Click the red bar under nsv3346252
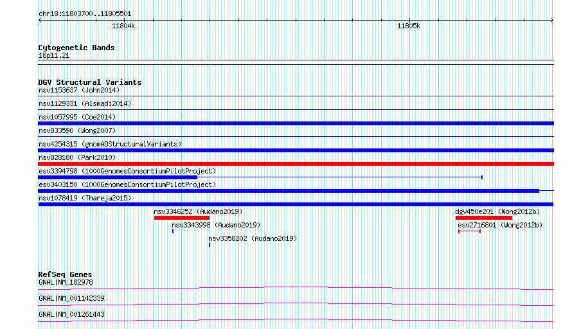This screenshot has height=329, width=572. tap(182, 218)
